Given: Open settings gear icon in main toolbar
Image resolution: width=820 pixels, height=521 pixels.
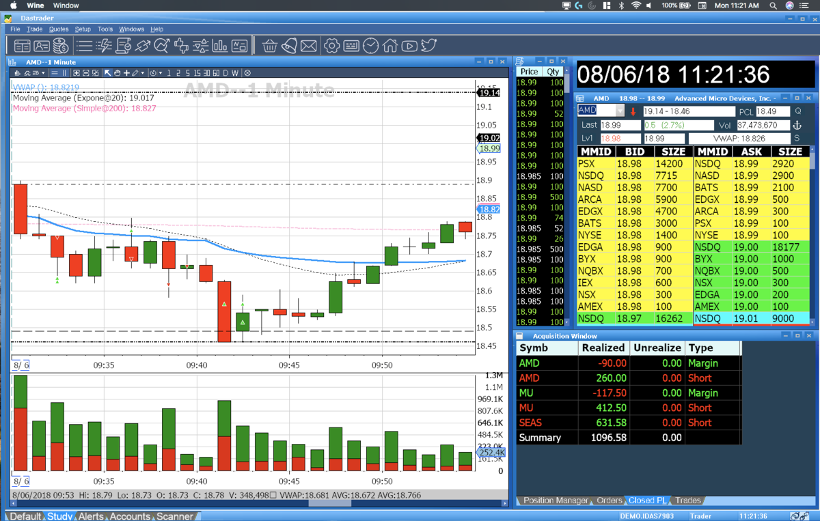Looking at the screenshot, I should click(331, 46).
